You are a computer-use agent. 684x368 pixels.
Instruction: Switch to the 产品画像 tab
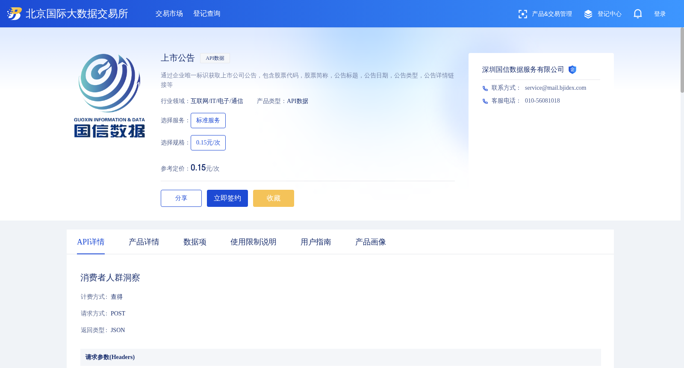[371, 242]
